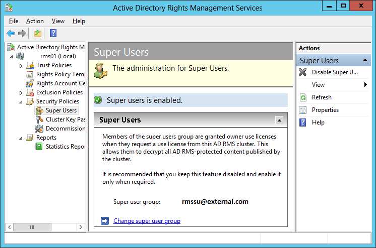Select Decommissioning in the tree
The width and height of the screenshot is (376, 248).
coord(66,129)
